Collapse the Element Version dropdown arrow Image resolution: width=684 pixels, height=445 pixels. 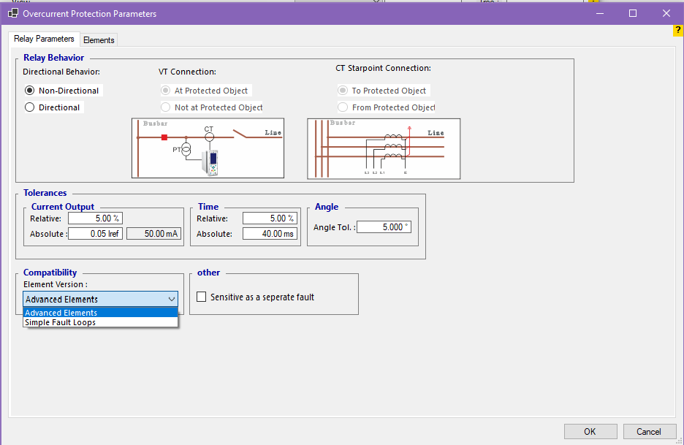click(x=171, y=299)
